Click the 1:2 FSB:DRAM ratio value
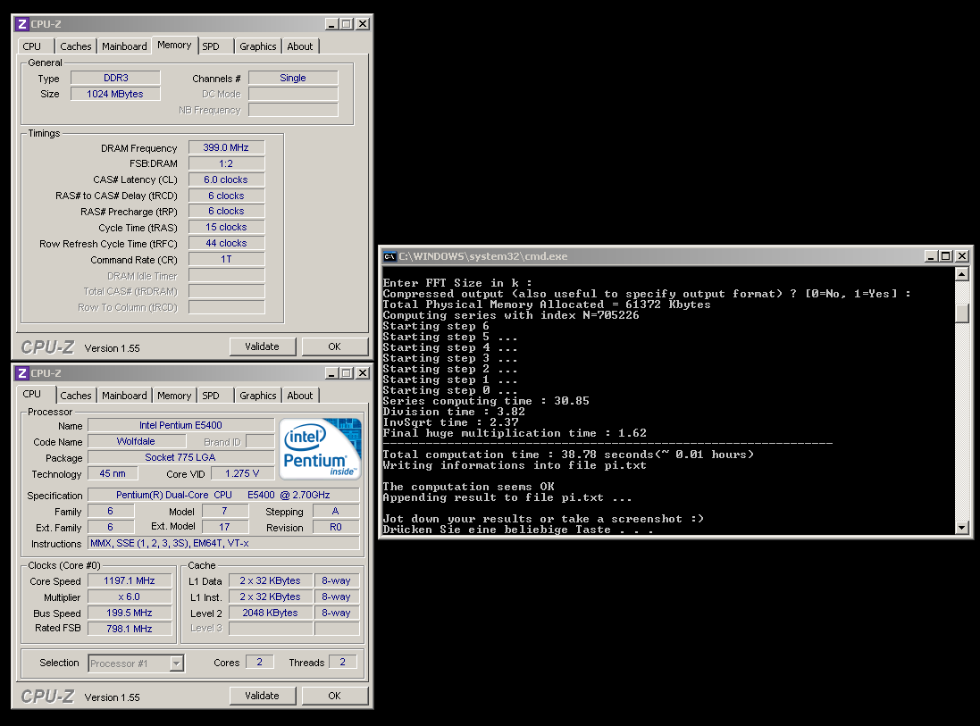This screenshot has height=726, width=980. pos(226,163)
